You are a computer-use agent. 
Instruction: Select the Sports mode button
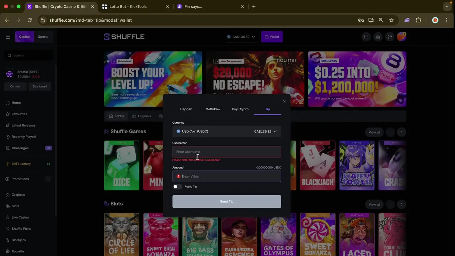click(x=43, y=37)
